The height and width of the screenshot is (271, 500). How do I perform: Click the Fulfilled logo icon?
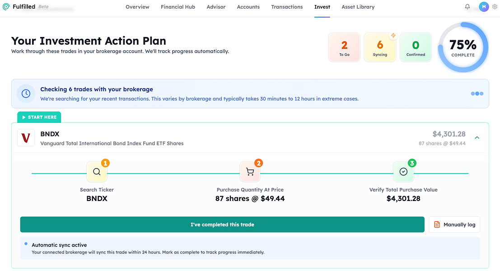click(6, 7)
